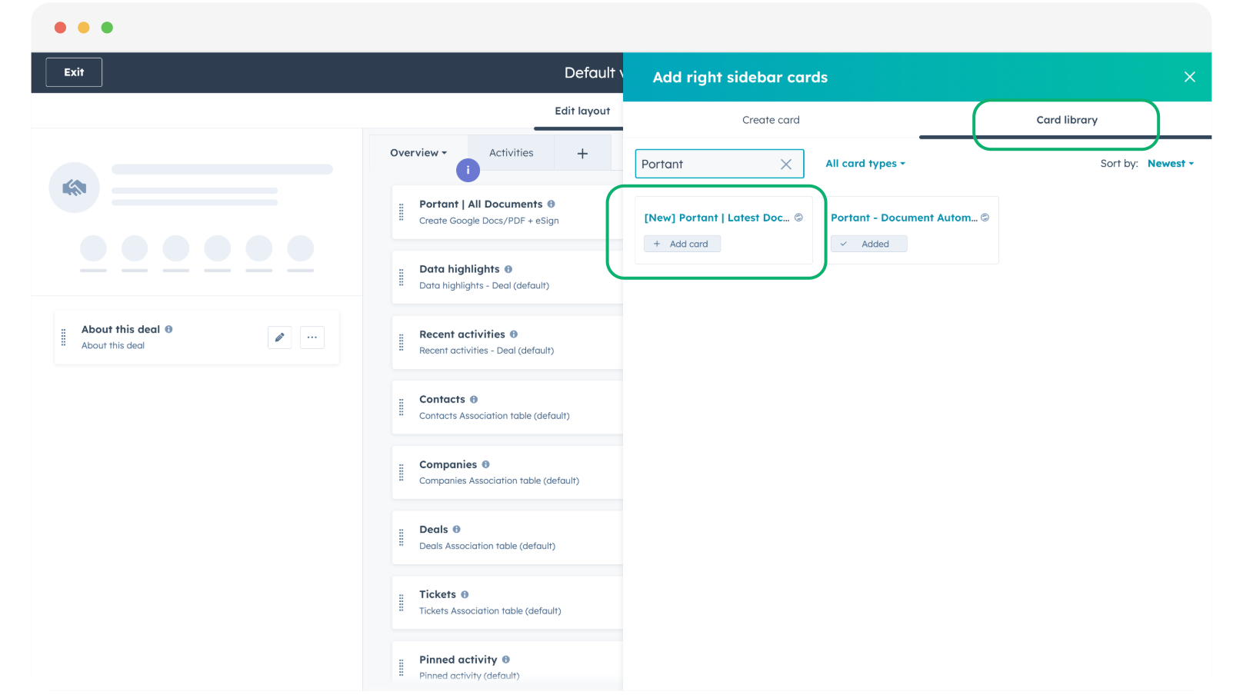Grab the drag handle on Recent activities card
Screen dimensions: 1243x695
click(402, 343)
